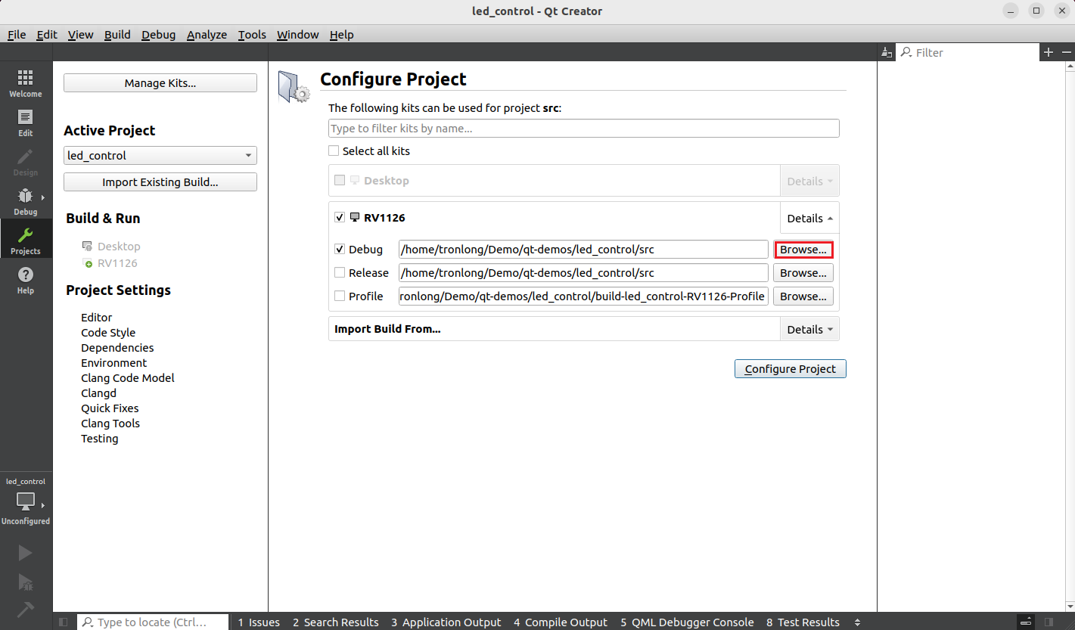Open the Build menu
1075x630 pixels.
click(117, 35)
